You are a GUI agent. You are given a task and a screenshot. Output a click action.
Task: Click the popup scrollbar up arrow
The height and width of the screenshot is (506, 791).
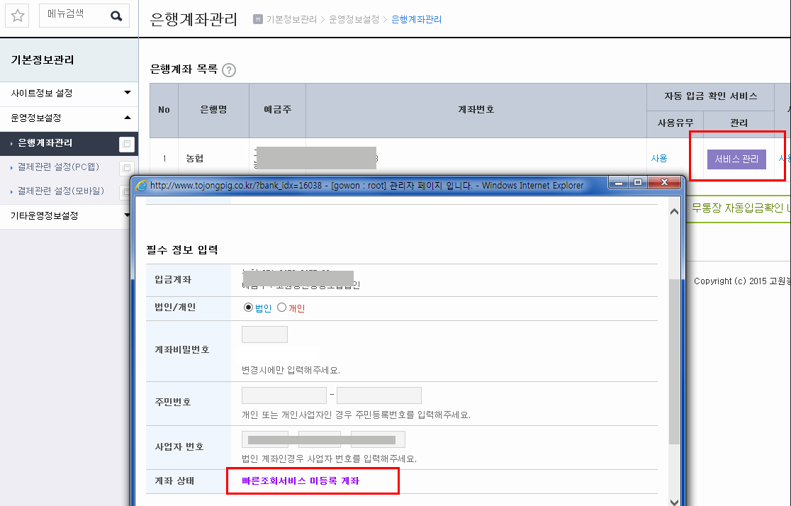pyautogui.click(x=674, y=212)
